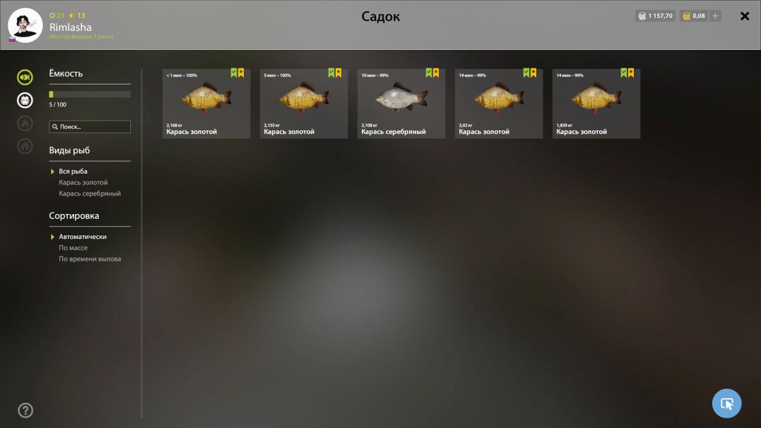
Task: Click the blue cursor selection button
Action: [x=727, y=404]
